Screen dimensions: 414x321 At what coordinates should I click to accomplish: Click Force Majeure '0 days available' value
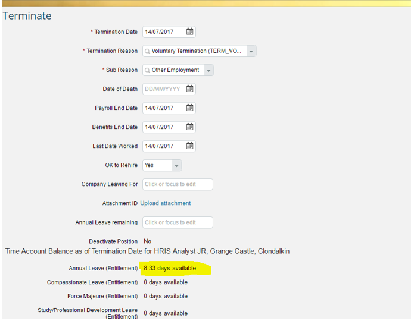click(x=166, y=296)
